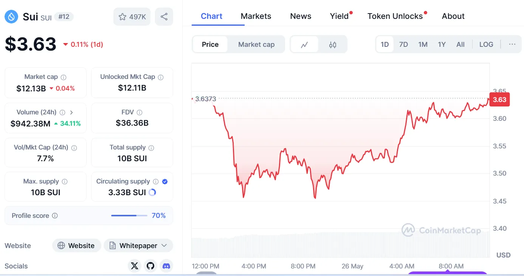Click the Profile score progress bar
The height and width of the screenshot is (276, 524).
coord(129,216)
